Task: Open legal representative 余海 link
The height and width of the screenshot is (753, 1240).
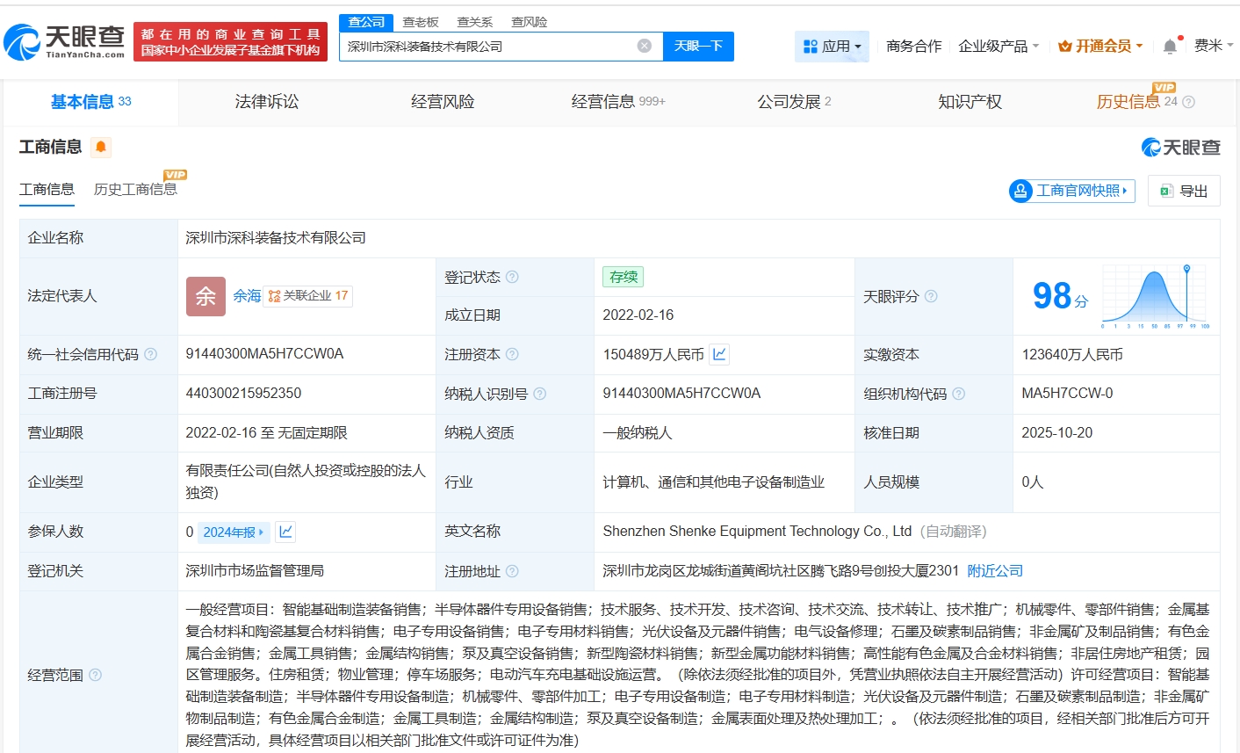Action: (247, 296)
